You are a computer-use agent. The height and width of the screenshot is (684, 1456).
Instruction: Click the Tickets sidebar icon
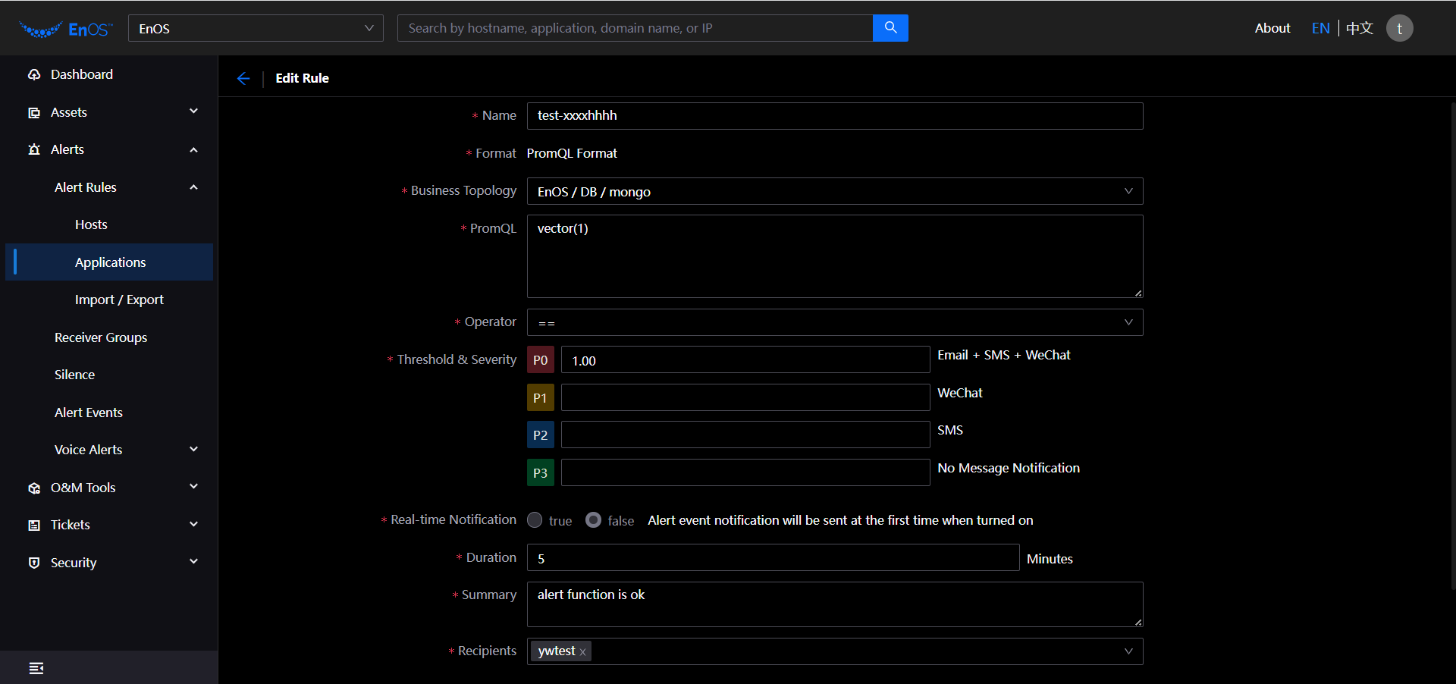click(34, 525)
